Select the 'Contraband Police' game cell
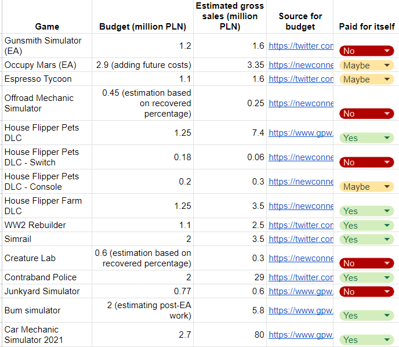The image size is (399, 347). tap(47, 277)
